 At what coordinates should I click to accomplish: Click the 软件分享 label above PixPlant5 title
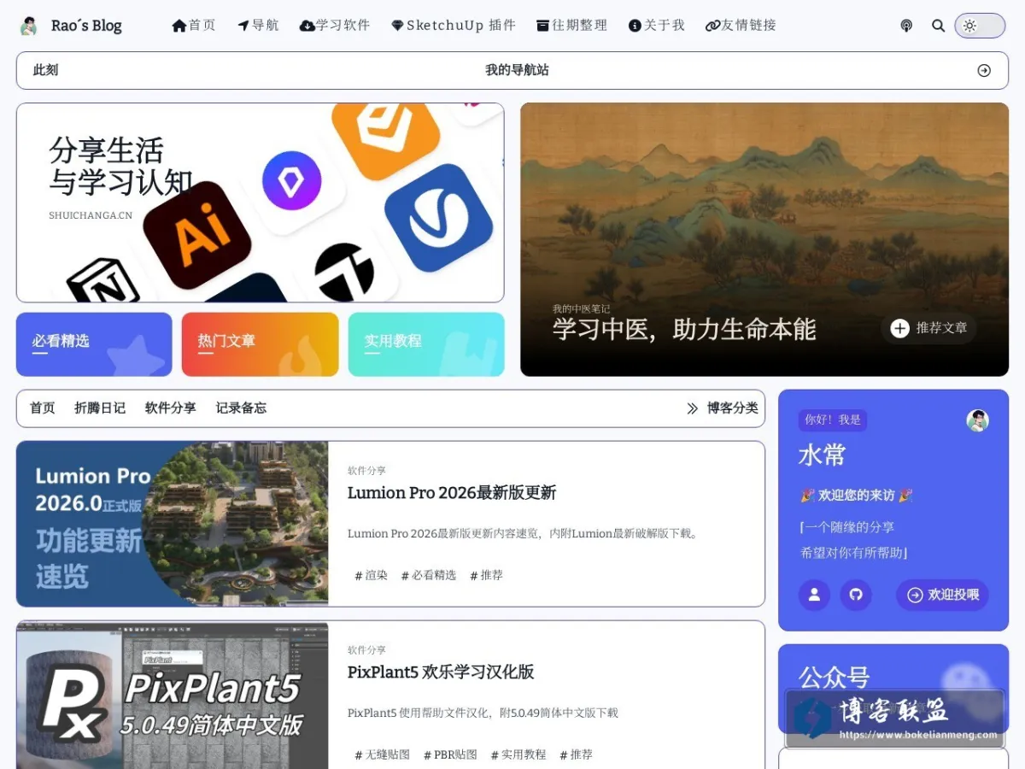coord(366,650)
